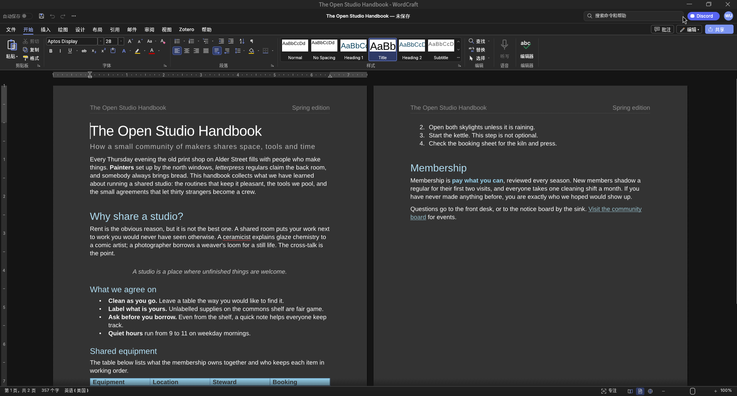Image resolution: width=737 pixels, height=396 pixels.
Task: Increase font size with grow icon
Action: pos(130,41)
